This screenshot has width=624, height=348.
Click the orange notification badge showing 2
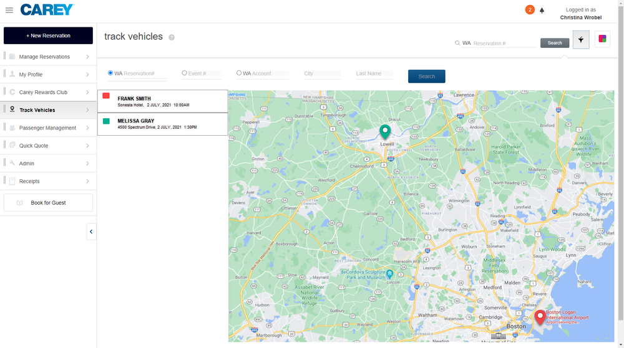pyautogui.click(x=530, y=10)
